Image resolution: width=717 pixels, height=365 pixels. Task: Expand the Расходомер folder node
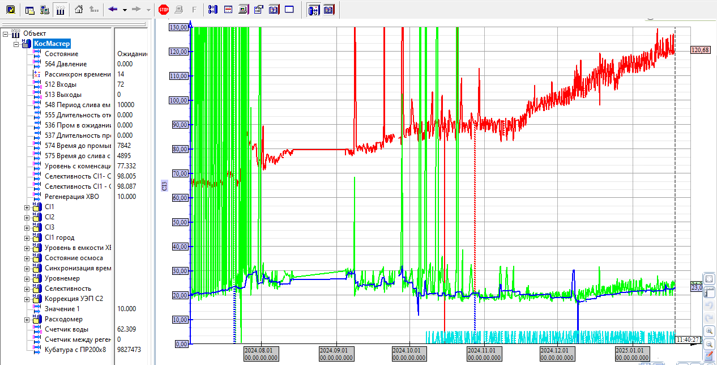click(x=27, y=319)
